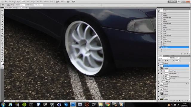191x107 pixels.
Task: Select the Crop tool
Action: coord(2,20)
